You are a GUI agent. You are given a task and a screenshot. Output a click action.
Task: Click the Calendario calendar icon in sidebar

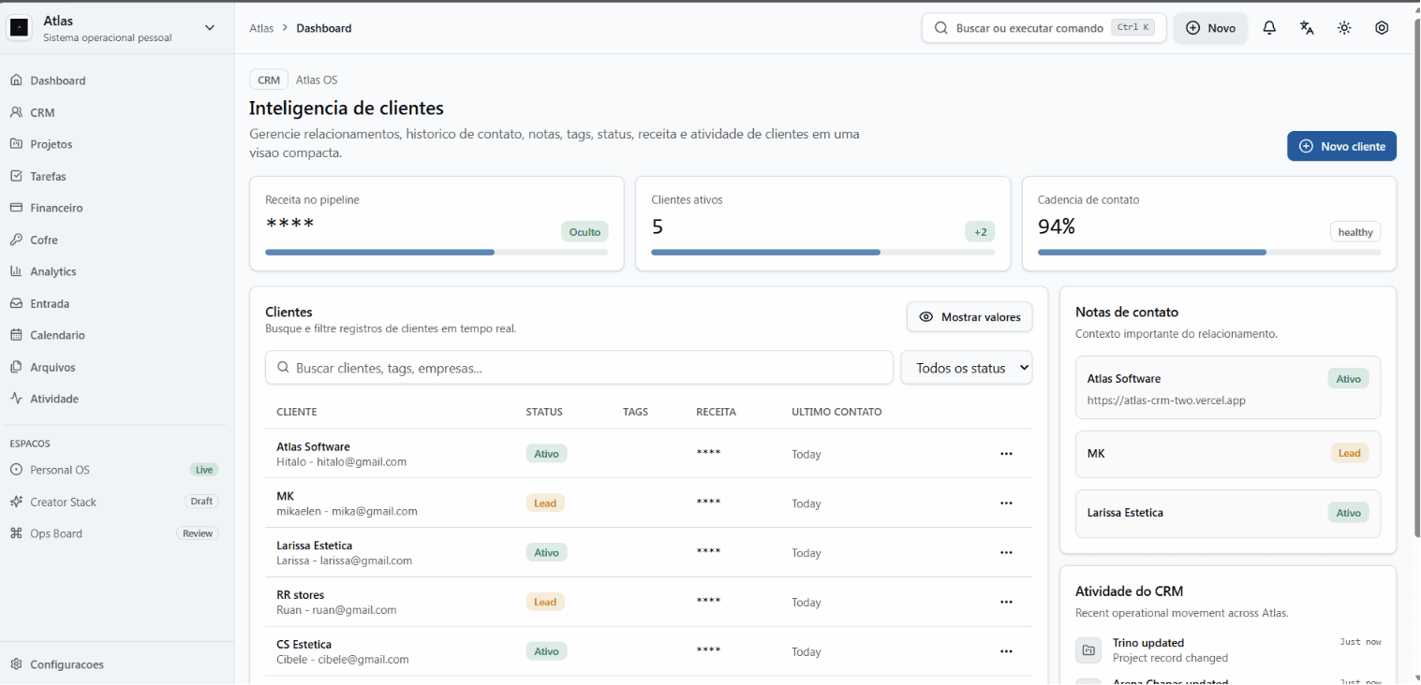pyautogui.click(x=16, y=335)
